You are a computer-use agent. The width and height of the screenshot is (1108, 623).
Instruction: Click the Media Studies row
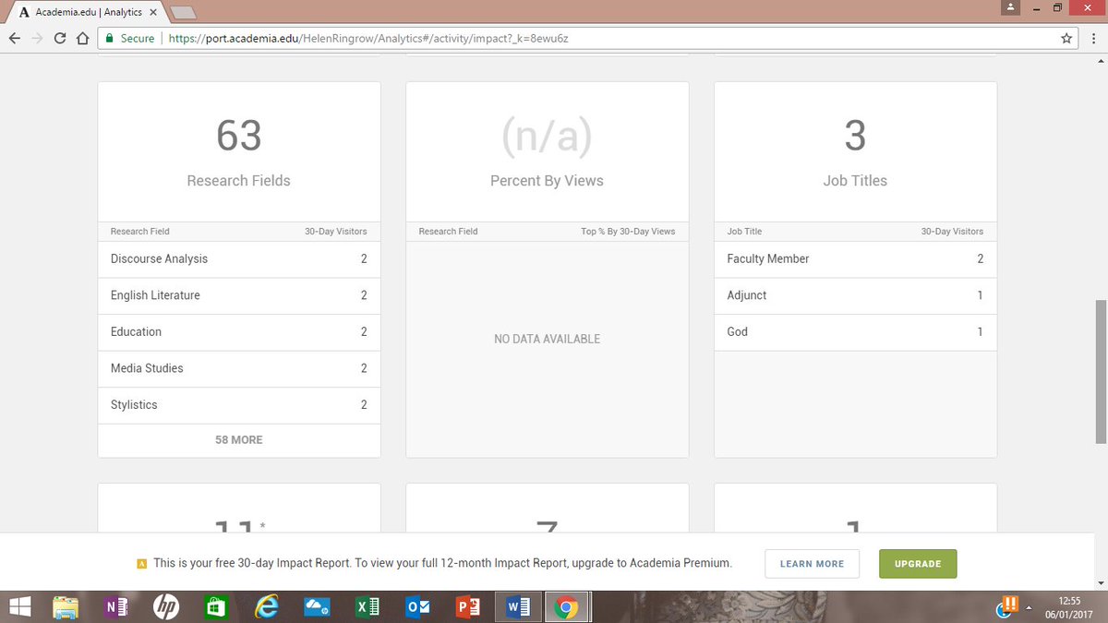(239, 368)
